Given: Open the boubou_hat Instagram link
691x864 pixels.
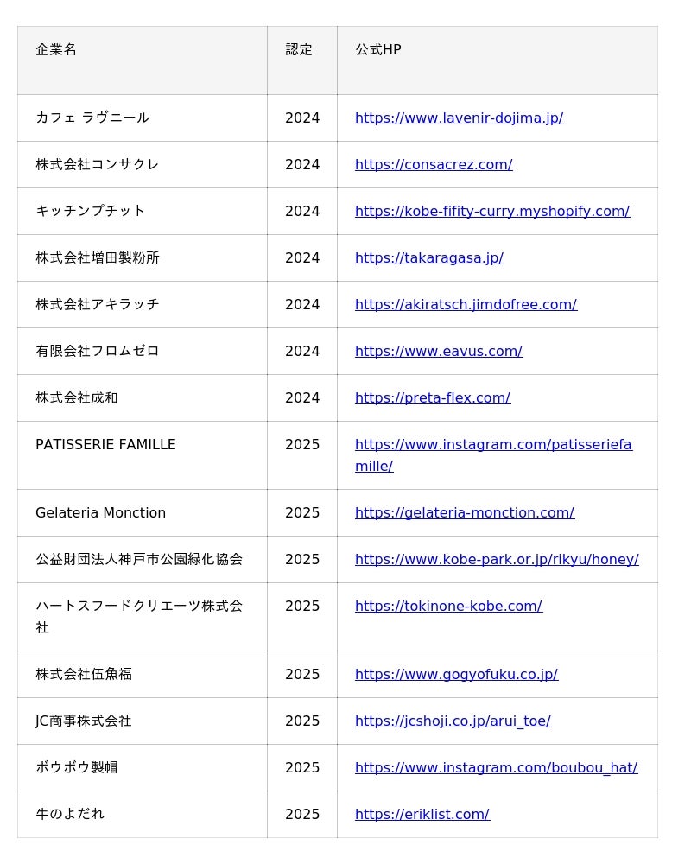Looking at the screenshot, I should [496, 768].
